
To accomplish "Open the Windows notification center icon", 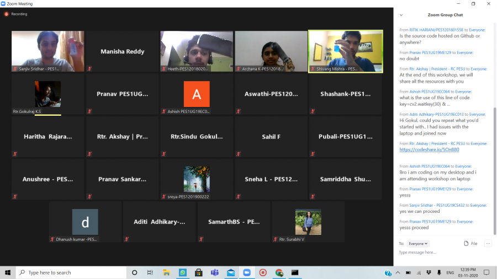I will tap(487, 272).
